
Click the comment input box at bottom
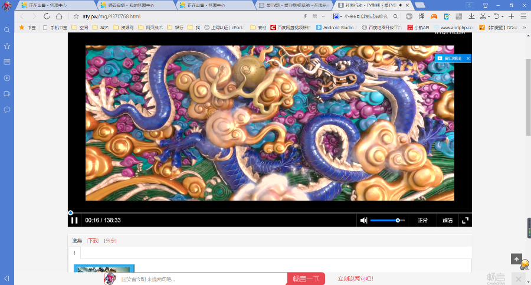[202, 279]
